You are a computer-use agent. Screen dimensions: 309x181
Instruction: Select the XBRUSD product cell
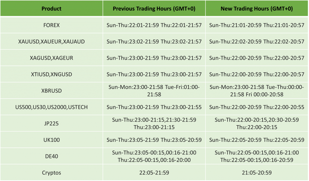click(51, 91)
